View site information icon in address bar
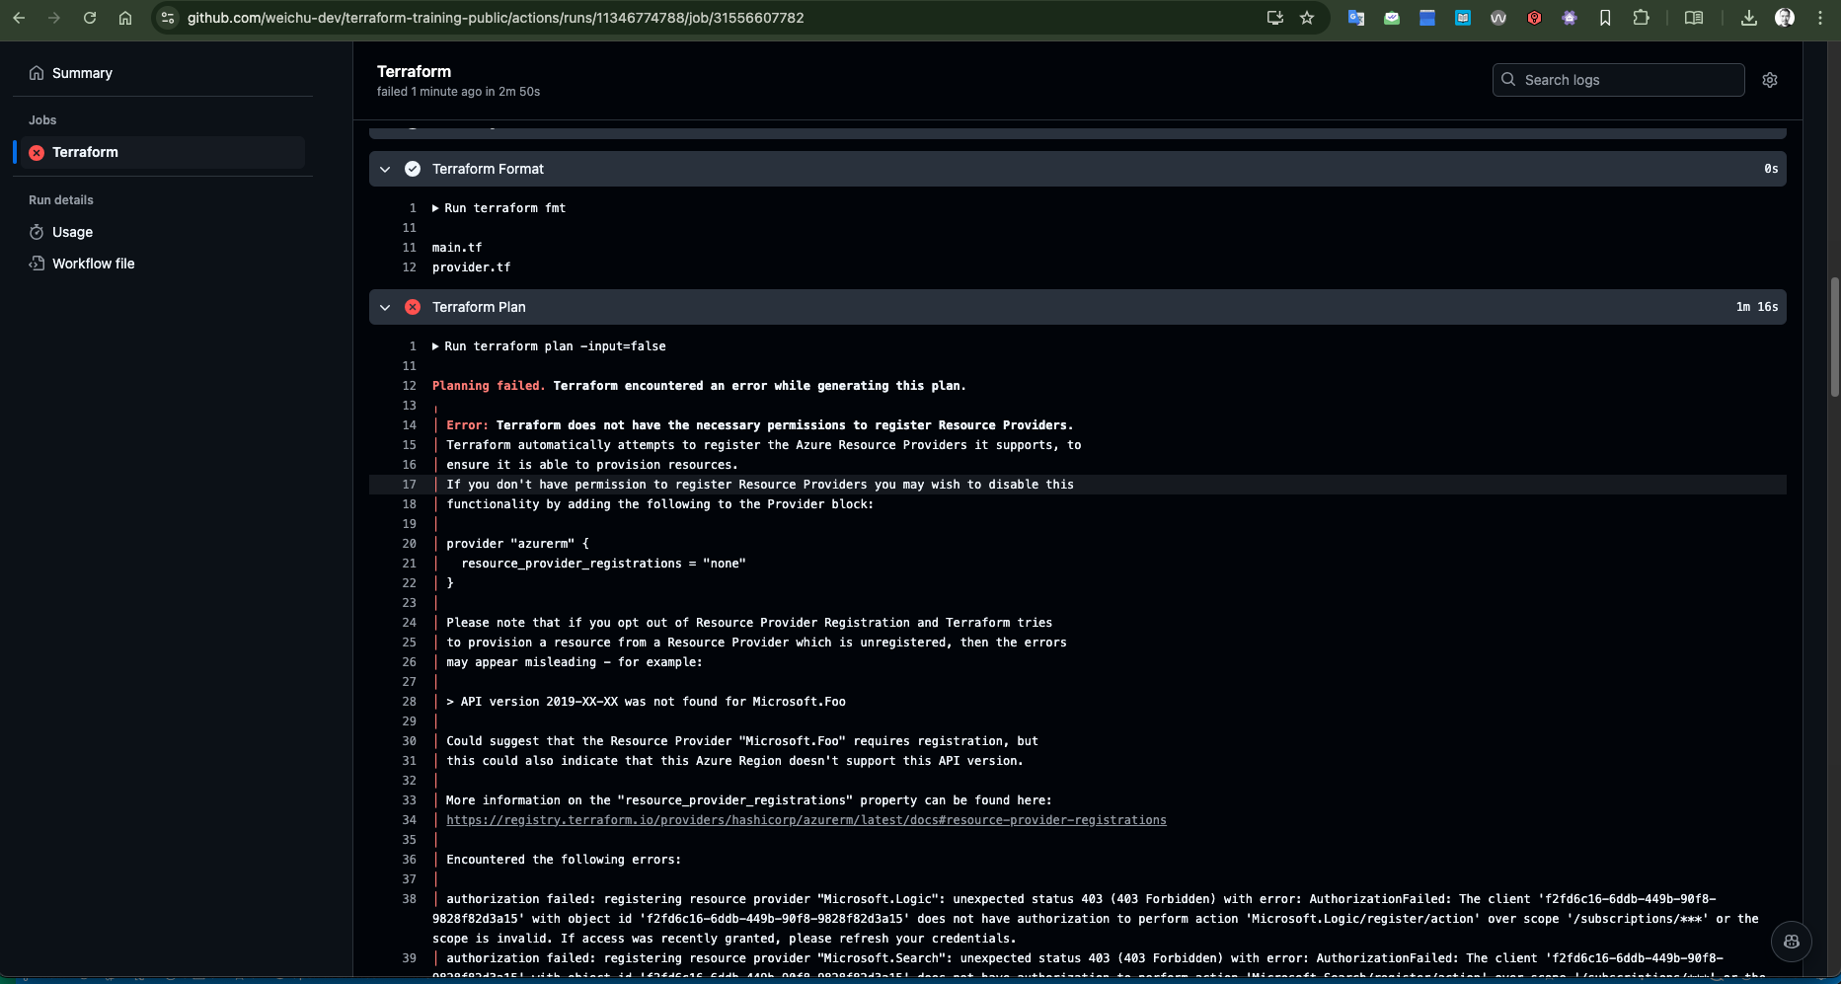This screenshot has width=1841, height=984. [168, 18]
